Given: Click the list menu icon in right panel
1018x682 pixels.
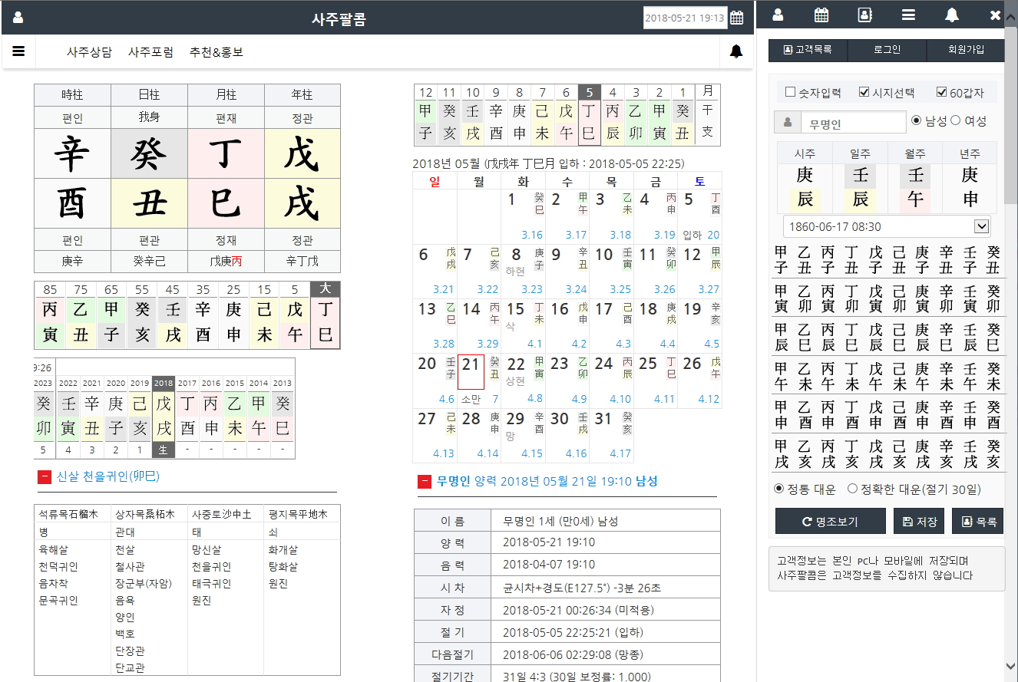Looking at the screenshot, I should coord(908,15).
